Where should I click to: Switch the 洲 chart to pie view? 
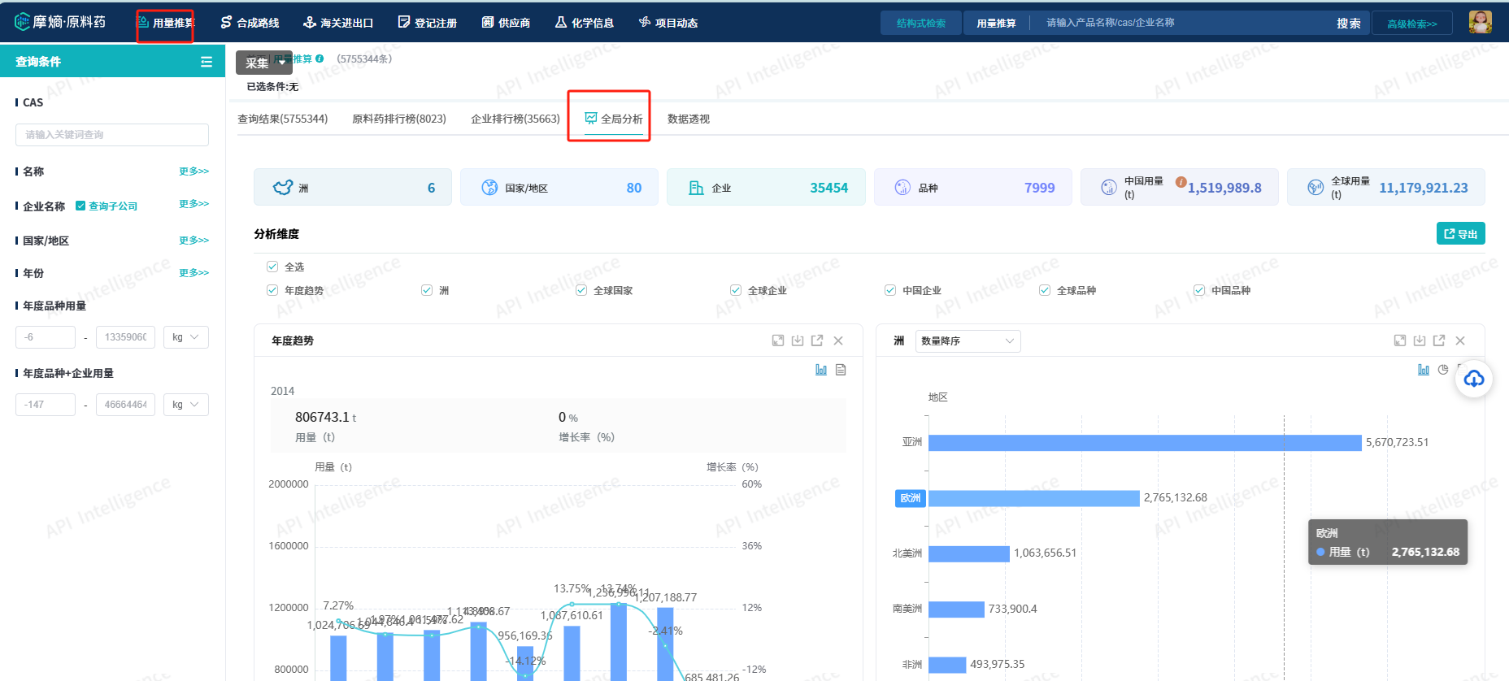coord(1443,370)
